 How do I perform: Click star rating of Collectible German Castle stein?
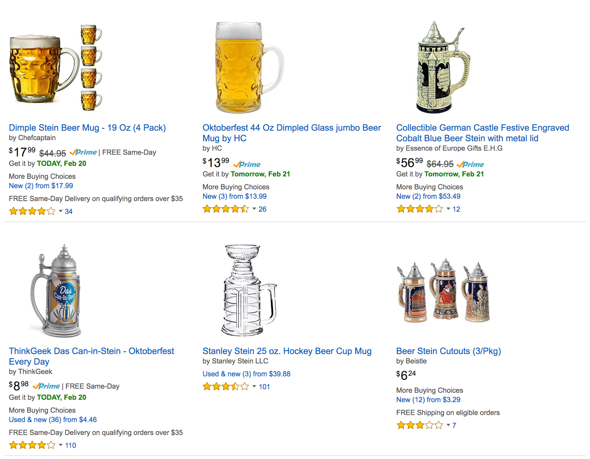pos(419,209)
